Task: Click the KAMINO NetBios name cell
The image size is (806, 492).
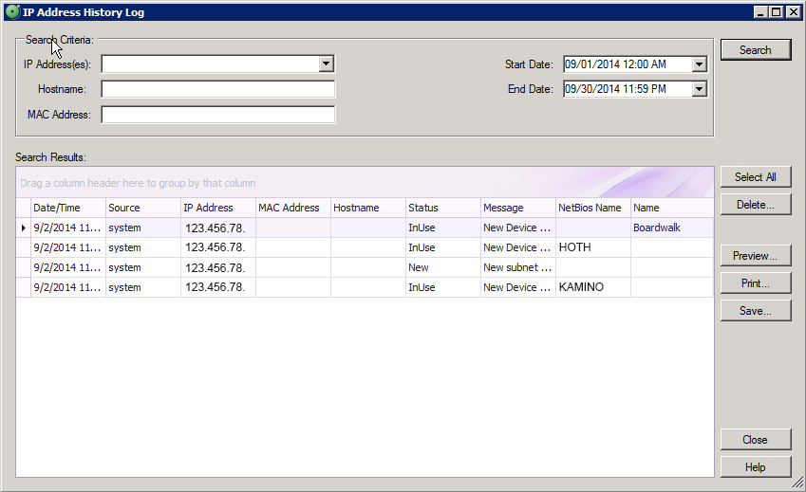Action: tap(593, 287)
